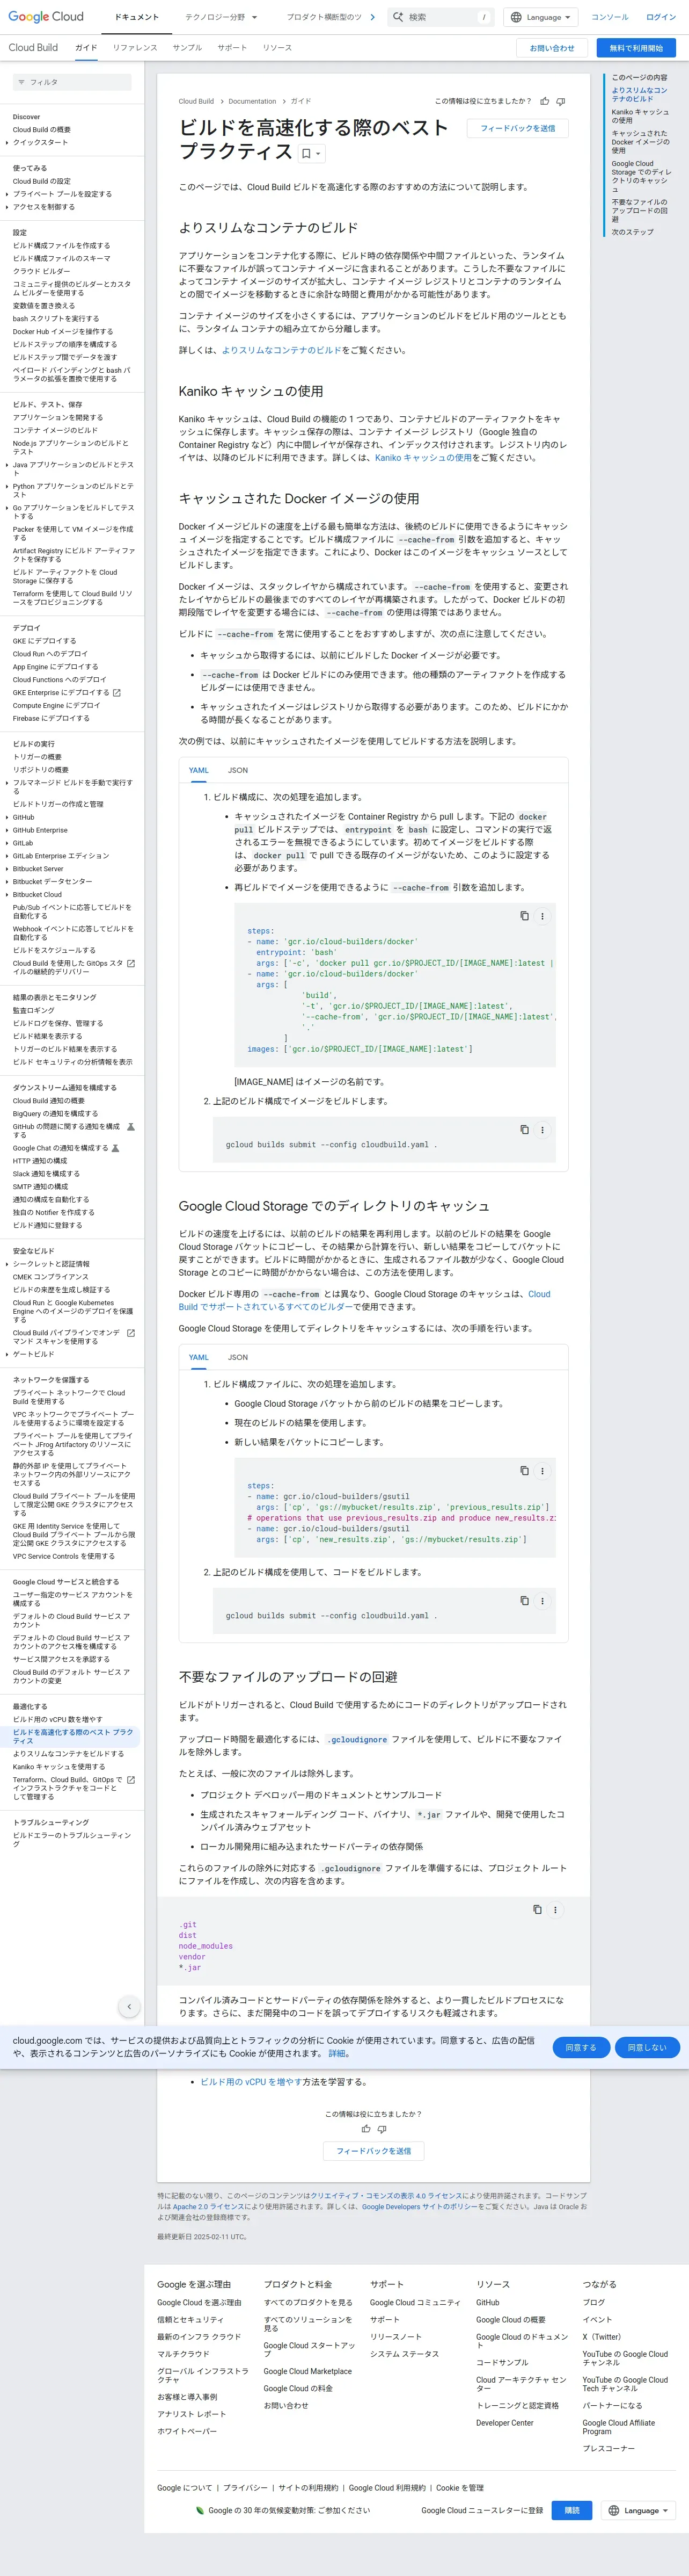Click the 購読 newsletter button
This screenshot has width=689, height=2576.
click(572, 2510)
